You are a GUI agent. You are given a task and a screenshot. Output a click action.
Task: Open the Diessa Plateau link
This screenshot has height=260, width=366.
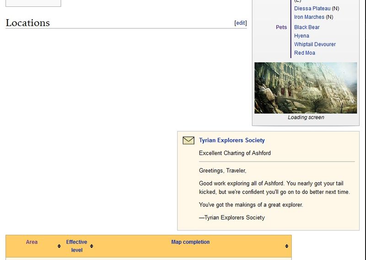pyautogui.click(x=312, y=8)
